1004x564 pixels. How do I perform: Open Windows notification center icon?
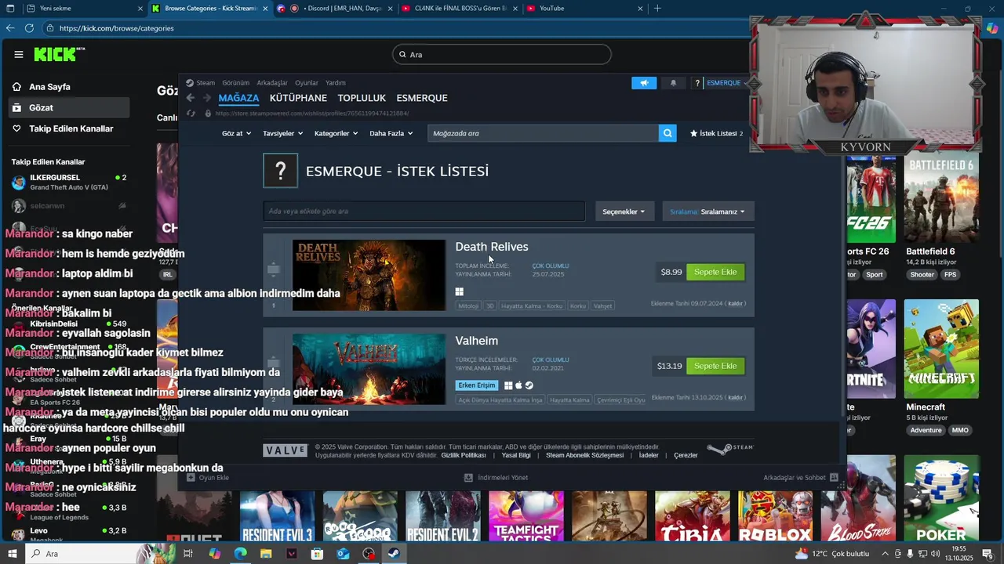point(988,554)
